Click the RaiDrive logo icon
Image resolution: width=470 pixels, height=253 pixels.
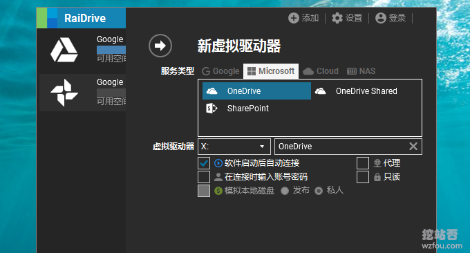(47, 18)
